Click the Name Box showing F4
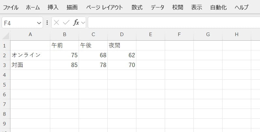This screenshot has width=260, height=132. pyautogui.click(x=20, y=23)
